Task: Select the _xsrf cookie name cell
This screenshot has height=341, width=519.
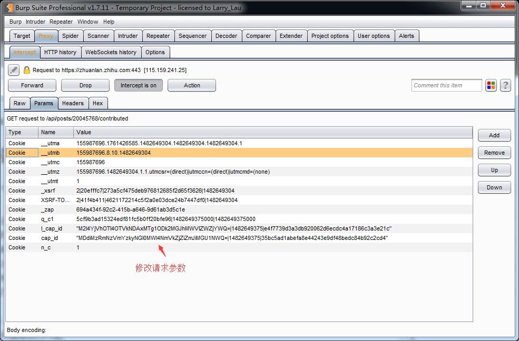Action: (56, 190)
